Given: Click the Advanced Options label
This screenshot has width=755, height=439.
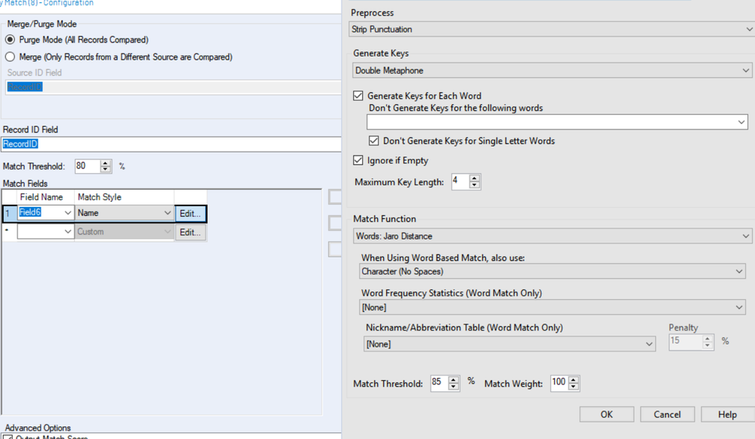Looking at the screenshot, I should tap(38, 428).
